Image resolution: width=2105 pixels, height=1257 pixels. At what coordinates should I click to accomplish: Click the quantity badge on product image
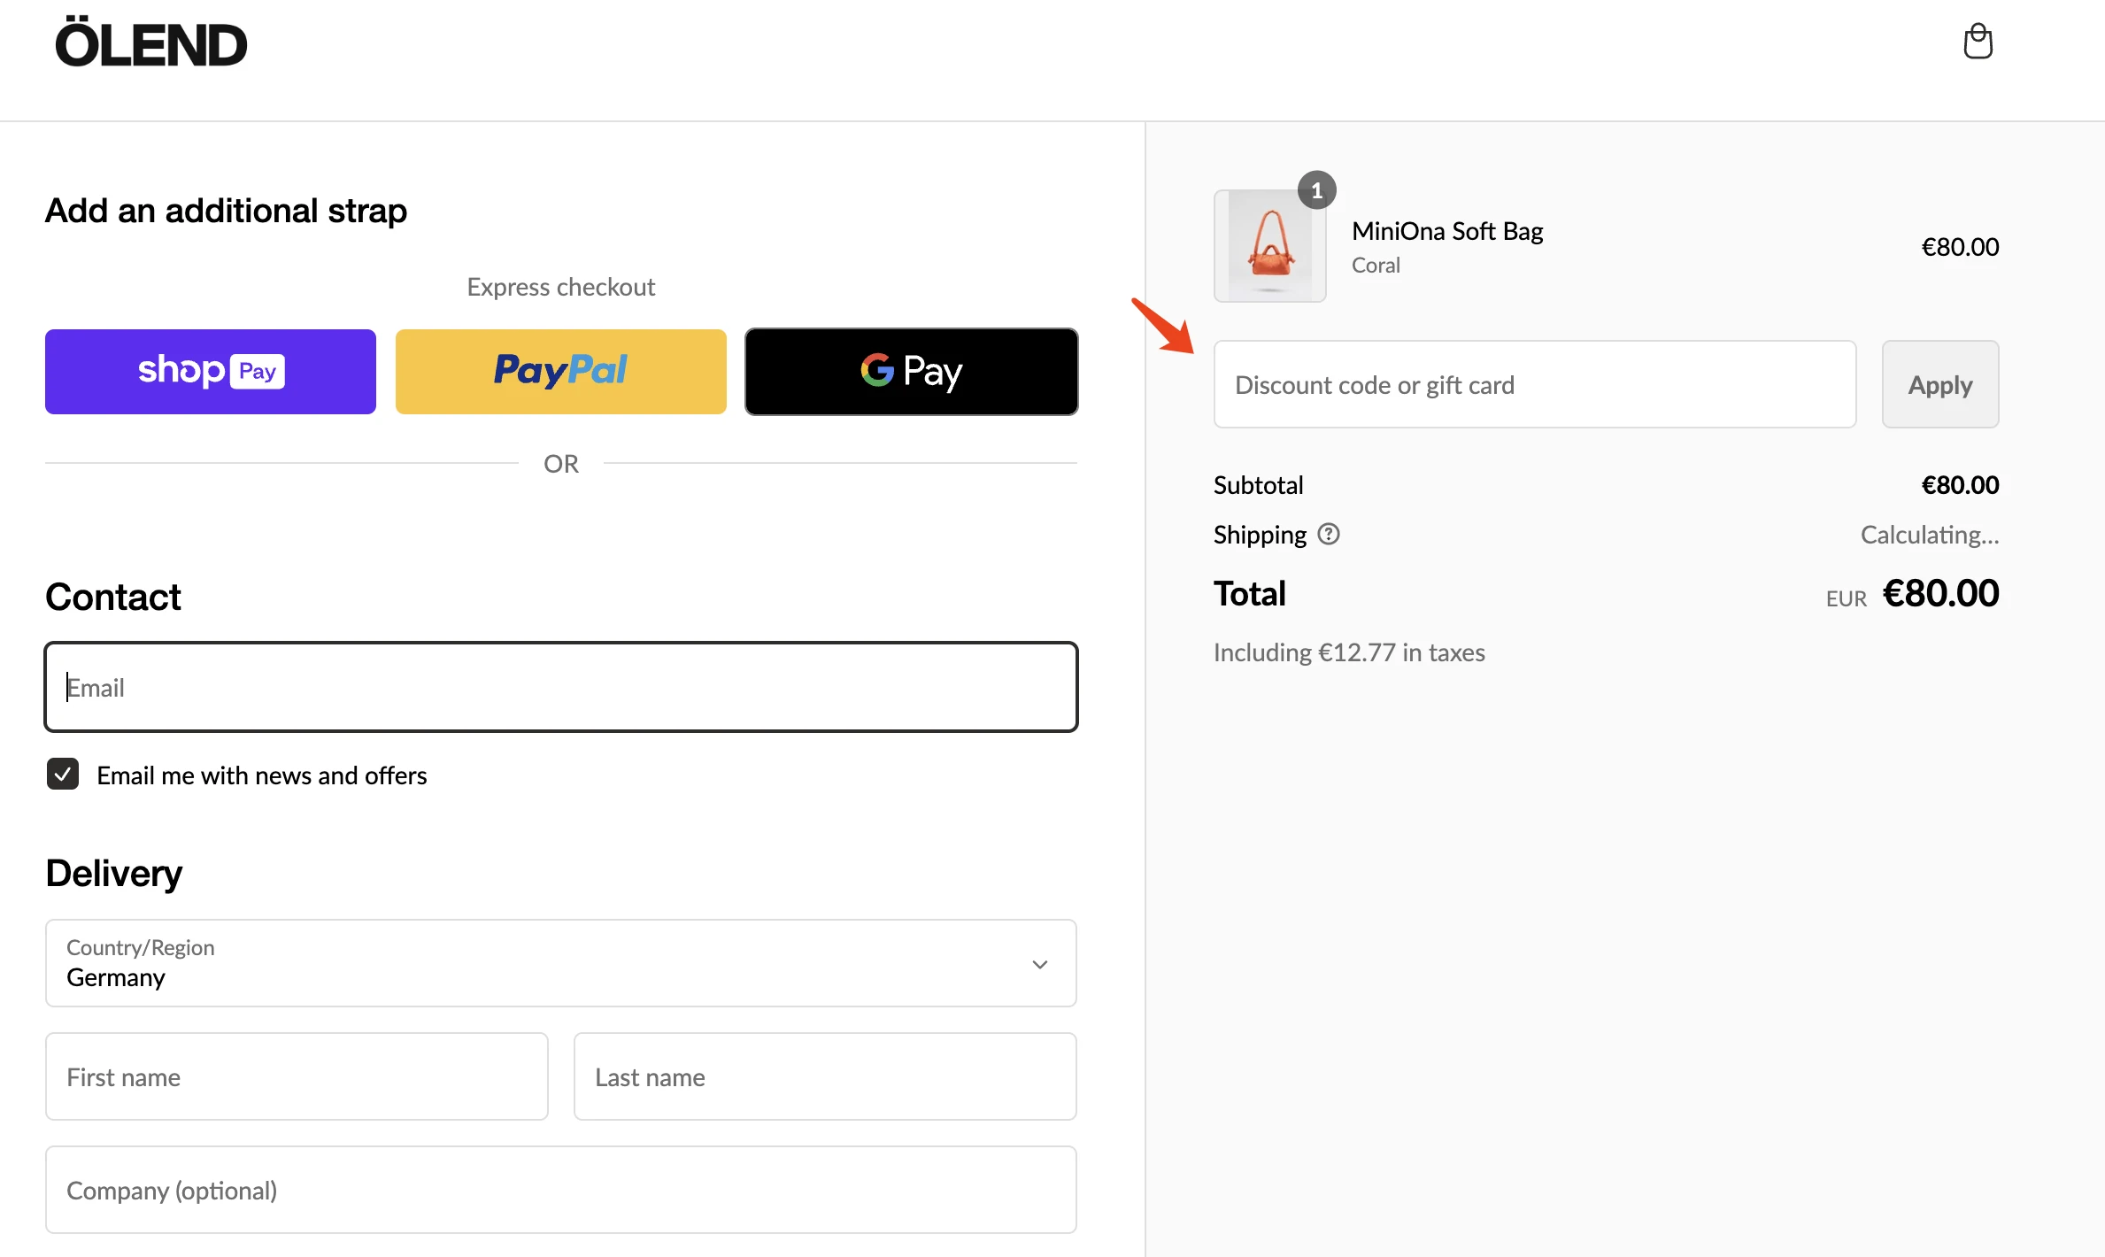pos(1315,189)
